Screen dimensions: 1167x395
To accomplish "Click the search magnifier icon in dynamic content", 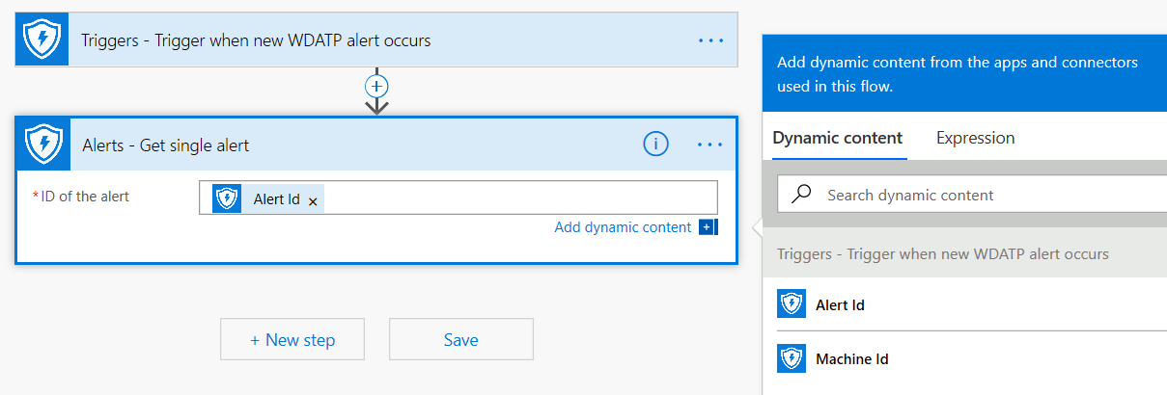I will (x=801, y=195).
